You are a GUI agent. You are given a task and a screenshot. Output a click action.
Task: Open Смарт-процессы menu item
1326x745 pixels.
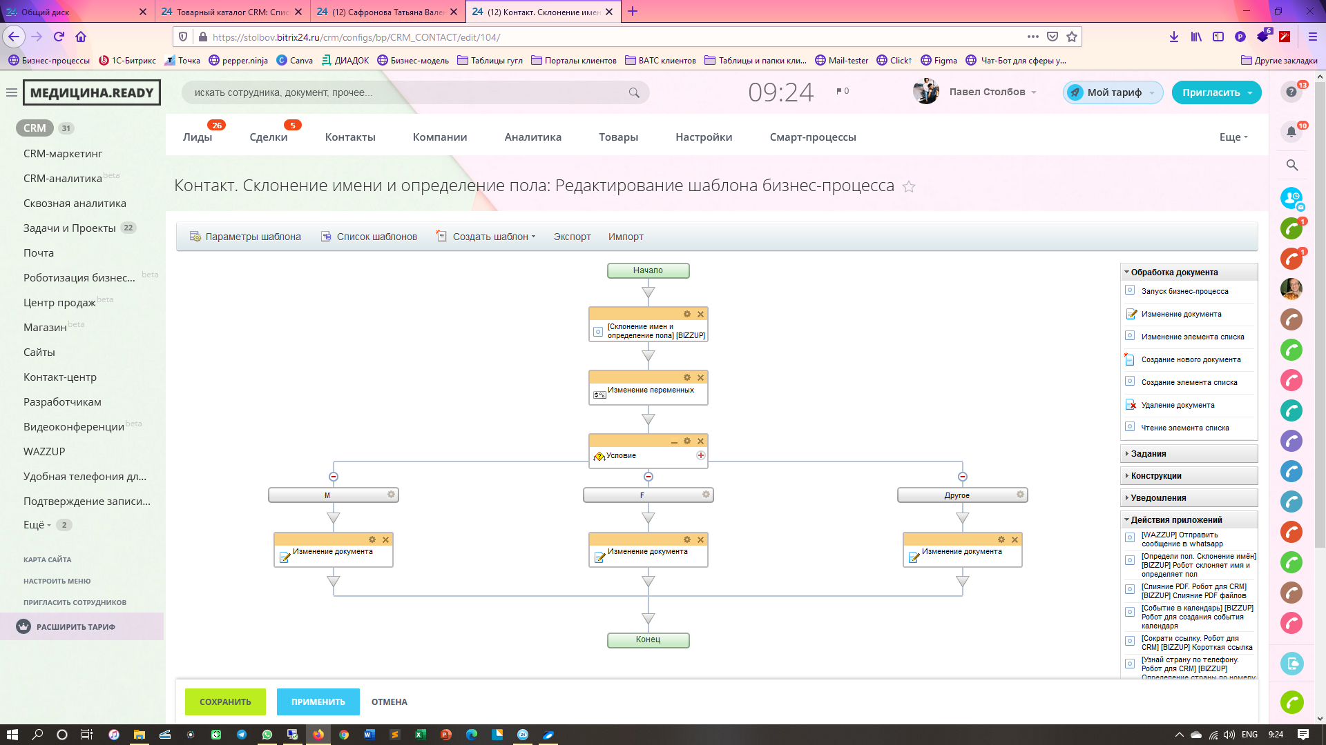813,137
